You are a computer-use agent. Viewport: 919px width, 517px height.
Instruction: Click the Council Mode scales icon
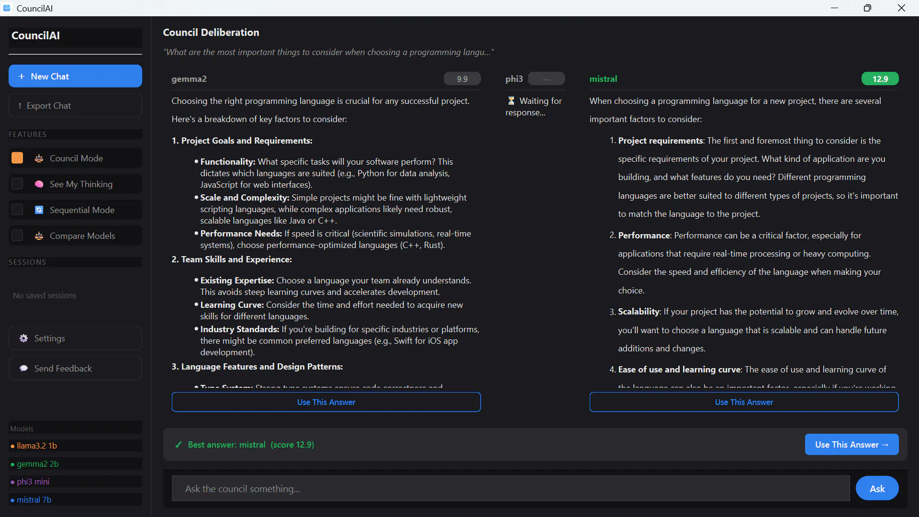coord(39,158)
